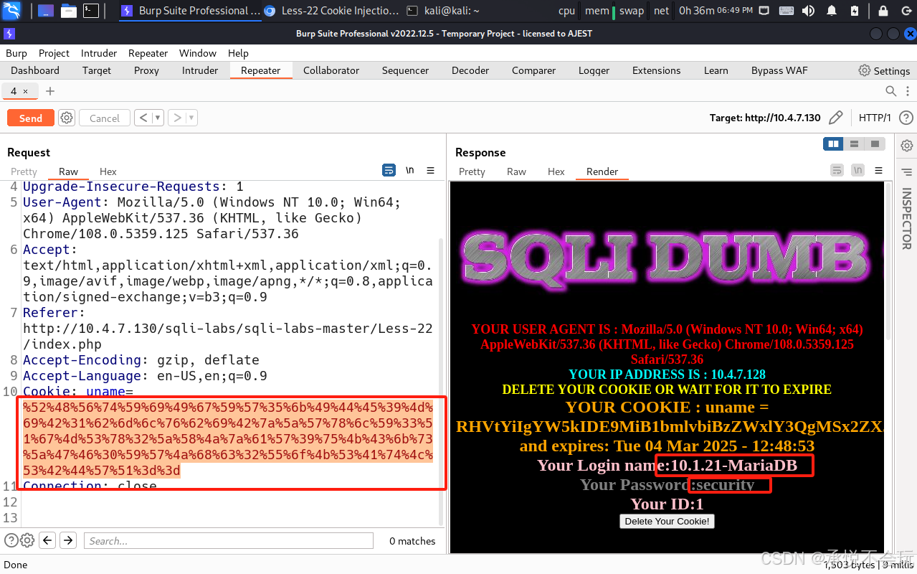917x574 pixels.
Task: Open the Repeater menu in menu bar
Action: pyautogui.click(x=148, y=53)
